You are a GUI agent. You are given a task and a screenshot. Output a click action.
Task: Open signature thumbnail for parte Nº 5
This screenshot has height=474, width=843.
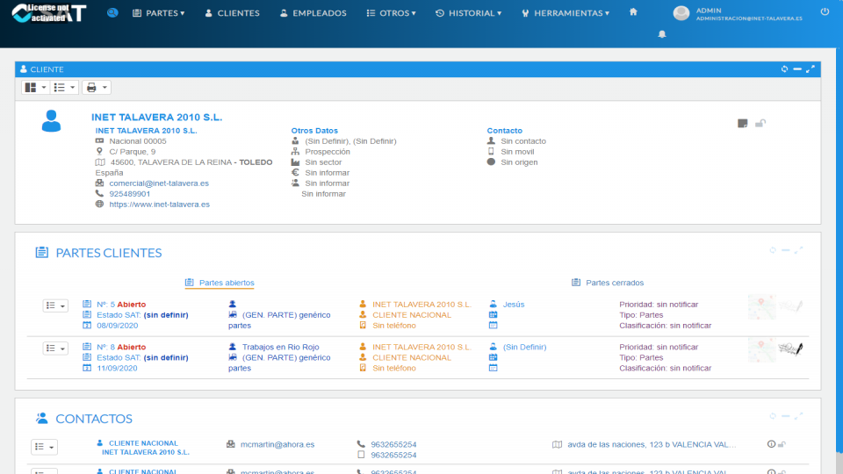tap(790, 306)
